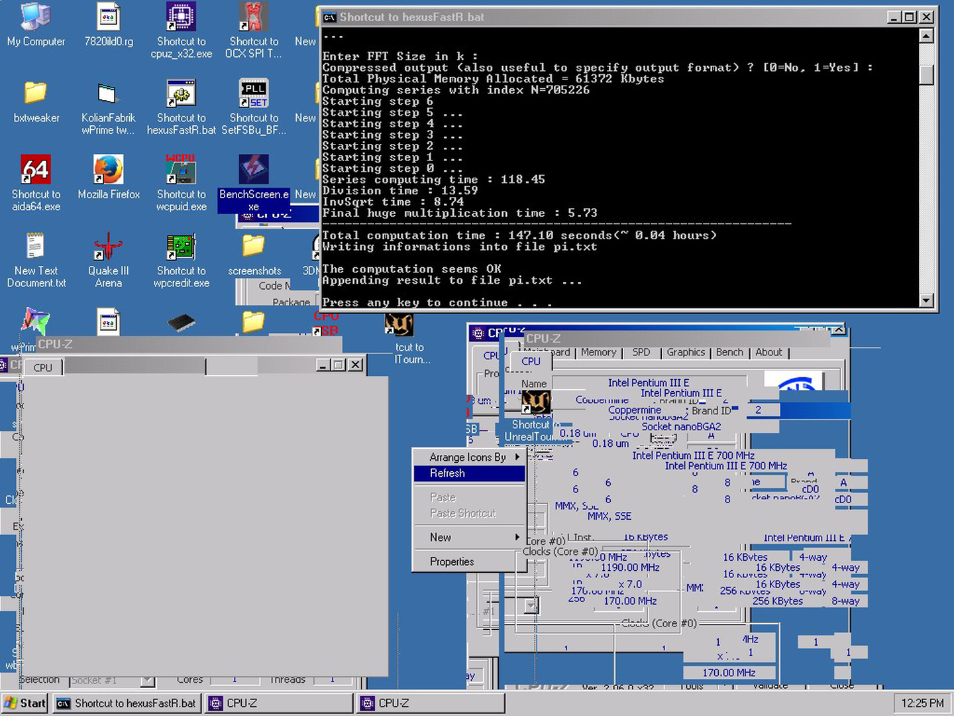Click the command prompt window title icon

(329, 17)
